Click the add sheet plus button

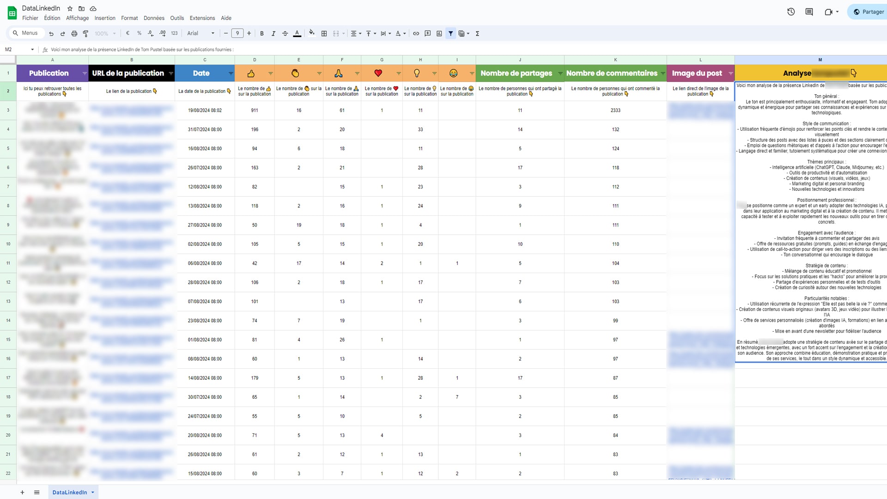[22, 492]
